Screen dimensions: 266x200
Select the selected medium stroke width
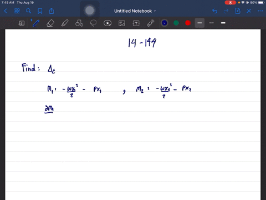click(199, 23)
